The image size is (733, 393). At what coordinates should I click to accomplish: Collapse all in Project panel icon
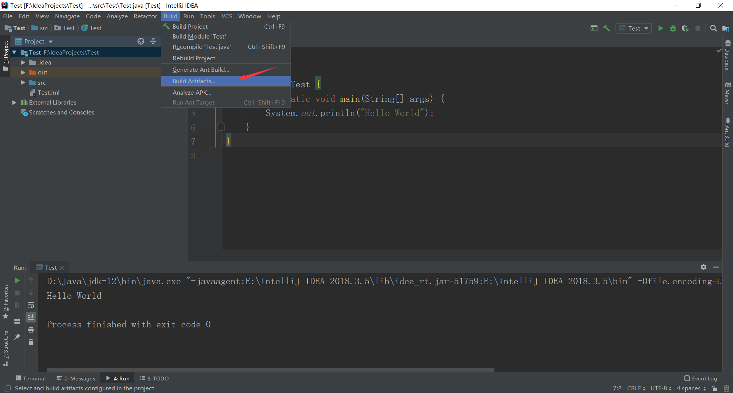point(153,41)
